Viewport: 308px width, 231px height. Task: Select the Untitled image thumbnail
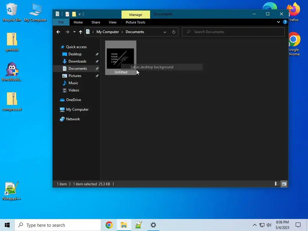click(x=120, y=58)
